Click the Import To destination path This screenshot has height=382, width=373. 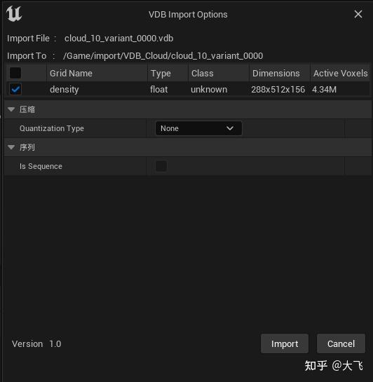point(163,56)
